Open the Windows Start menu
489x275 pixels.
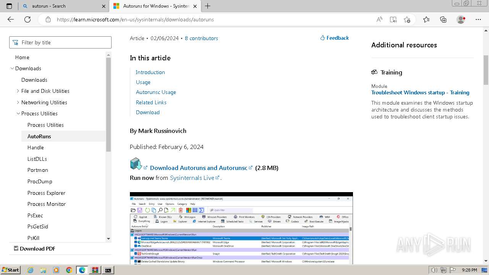[x=10, y=270]
